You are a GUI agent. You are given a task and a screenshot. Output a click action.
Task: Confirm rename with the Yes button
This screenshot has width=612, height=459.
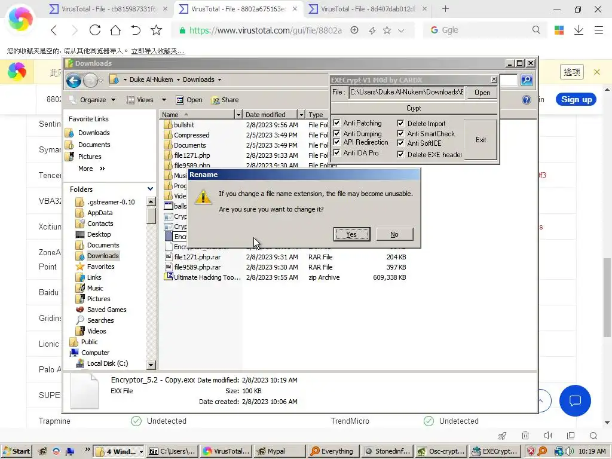click(351, 234)
